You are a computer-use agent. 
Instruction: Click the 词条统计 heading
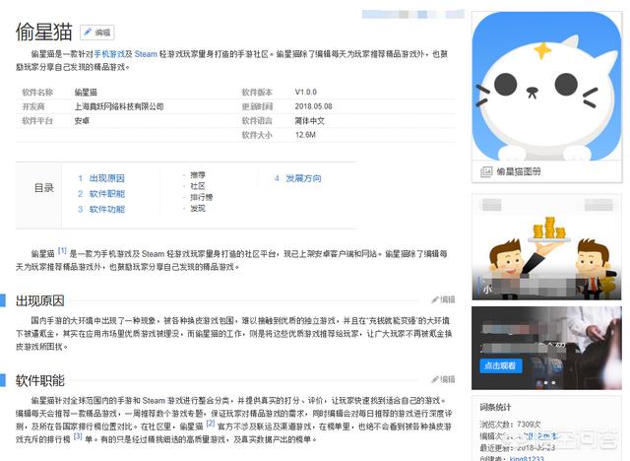tap(495, 407)
